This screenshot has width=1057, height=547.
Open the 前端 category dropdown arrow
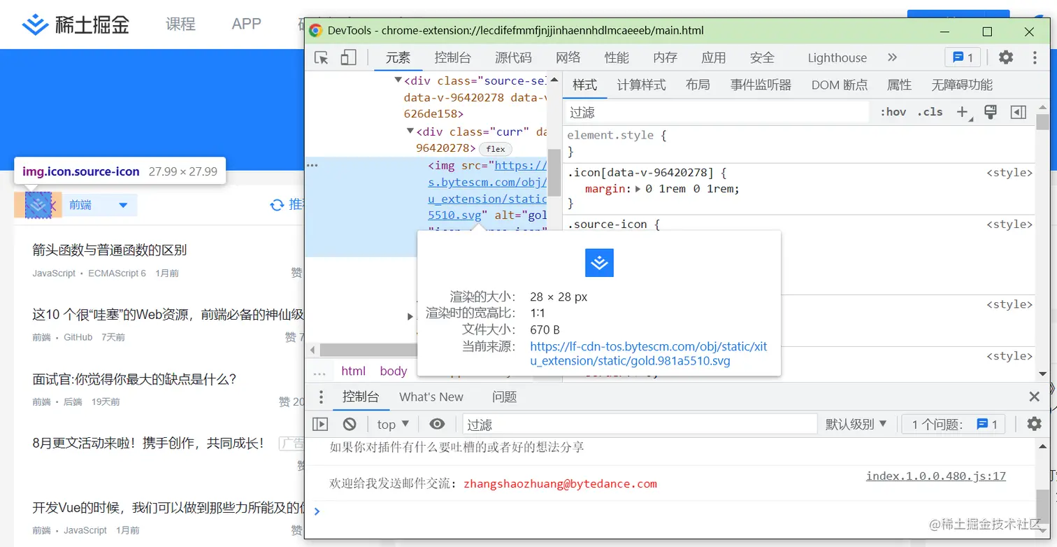124,206
